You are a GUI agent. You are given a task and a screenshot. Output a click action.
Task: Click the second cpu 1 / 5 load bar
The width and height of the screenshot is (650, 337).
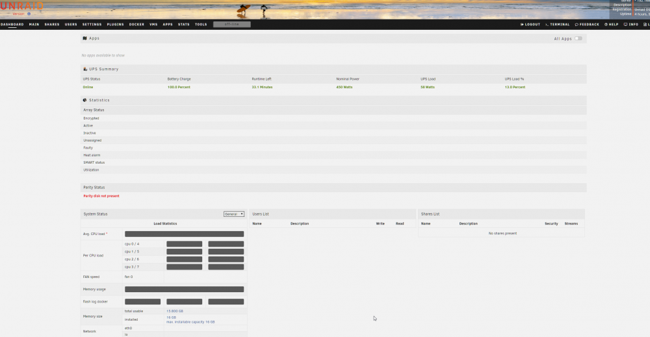pyautogui.click(x=226, y=252)
